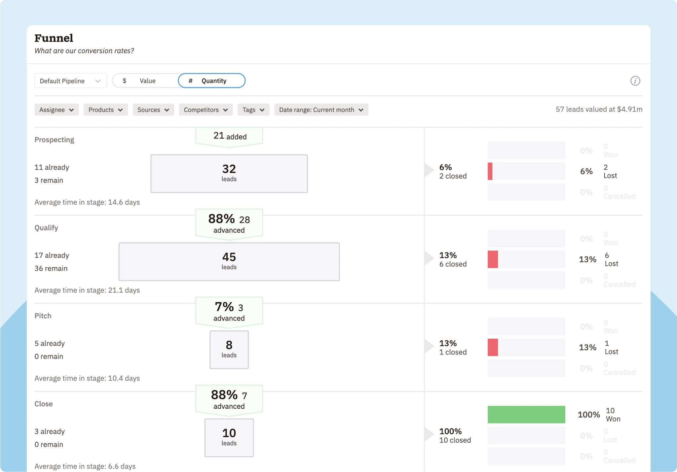Click the hash icon in Quantity toggle

(191, 80)
